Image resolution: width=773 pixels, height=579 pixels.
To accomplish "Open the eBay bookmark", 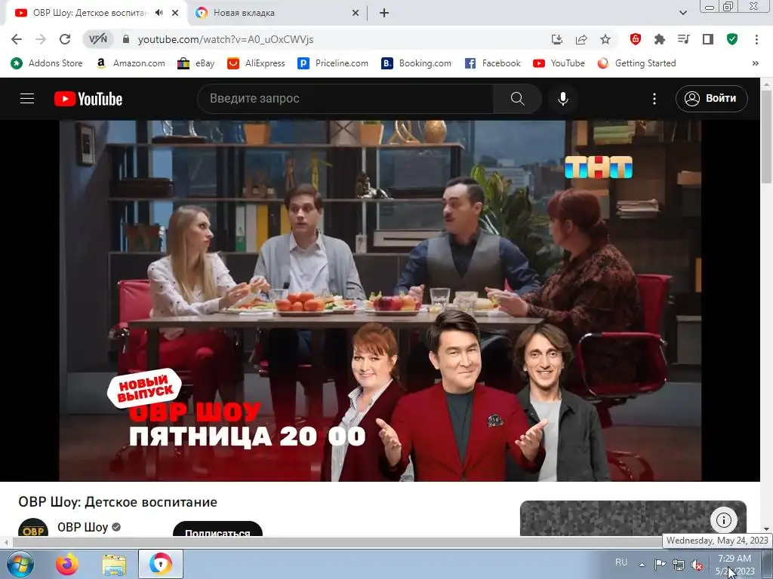I will coord(196,63).
